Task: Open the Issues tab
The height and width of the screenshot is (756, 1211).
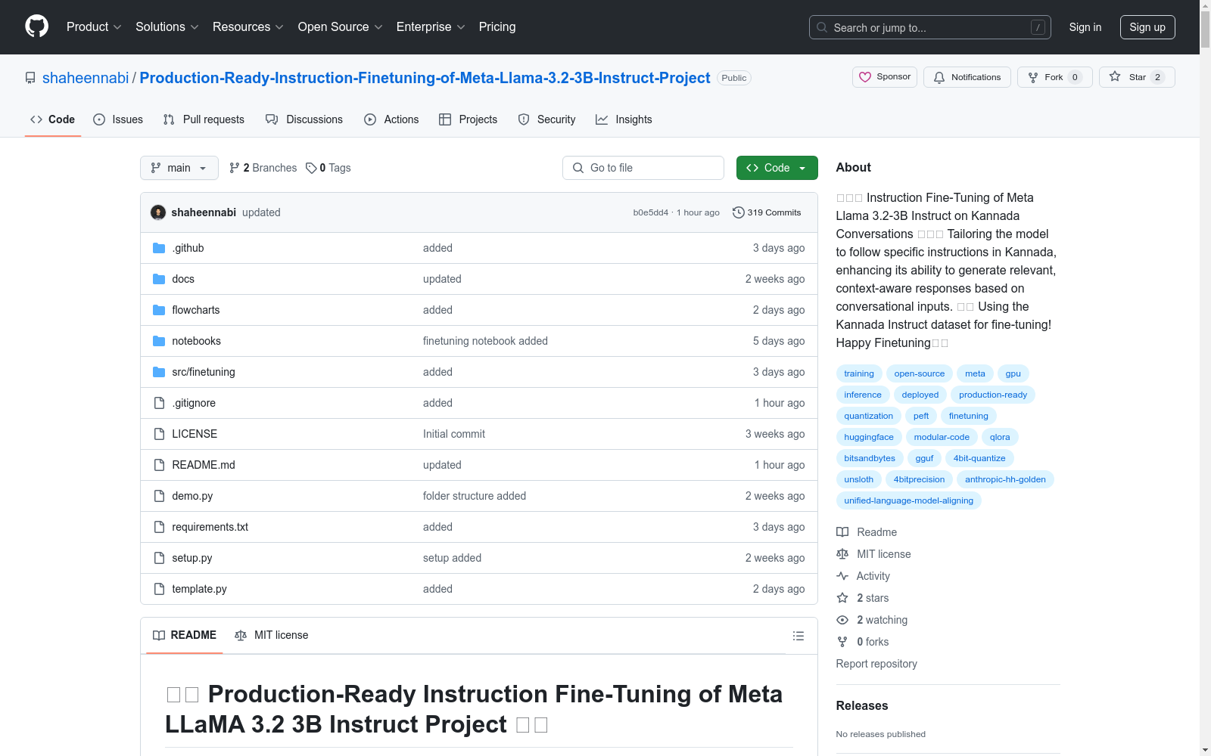Action: click(x=118, y=119)
